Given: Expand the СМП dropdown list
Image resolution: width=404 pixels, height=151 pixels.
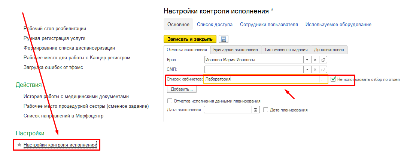Looking at the screenshot, I should [307, 69].
